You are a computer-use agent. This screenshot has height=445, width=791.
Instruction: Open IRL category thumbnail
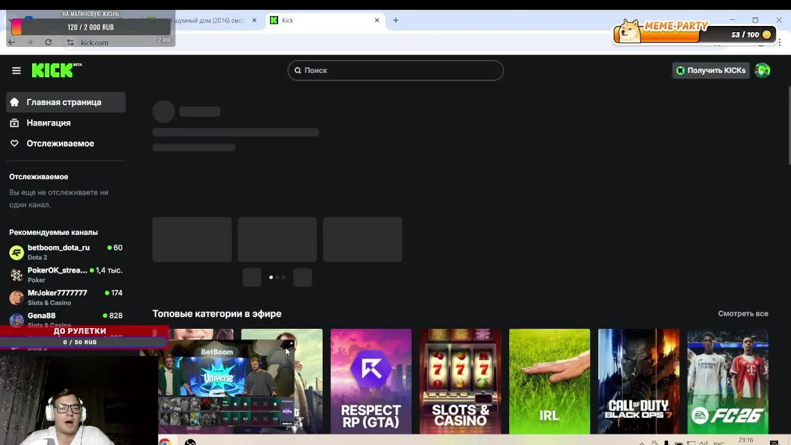click(x=549, y=381)
